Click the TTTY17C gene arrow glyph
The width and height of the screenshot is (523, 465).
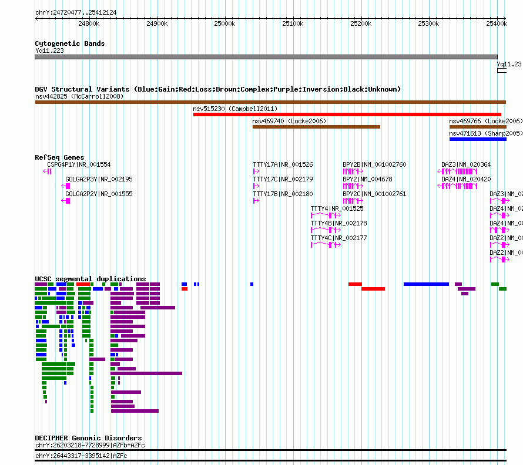click(256, 186)
